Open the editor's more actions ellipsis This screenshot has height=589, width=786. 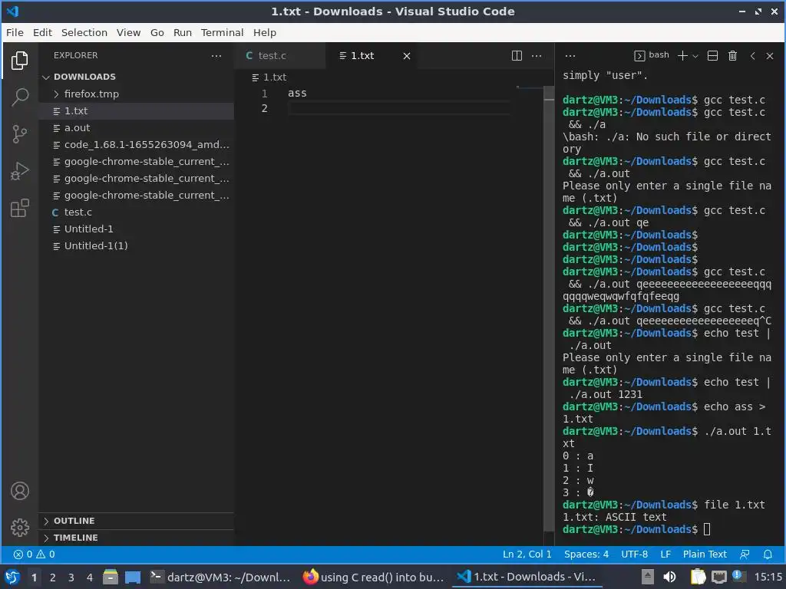tap(537, 55)
